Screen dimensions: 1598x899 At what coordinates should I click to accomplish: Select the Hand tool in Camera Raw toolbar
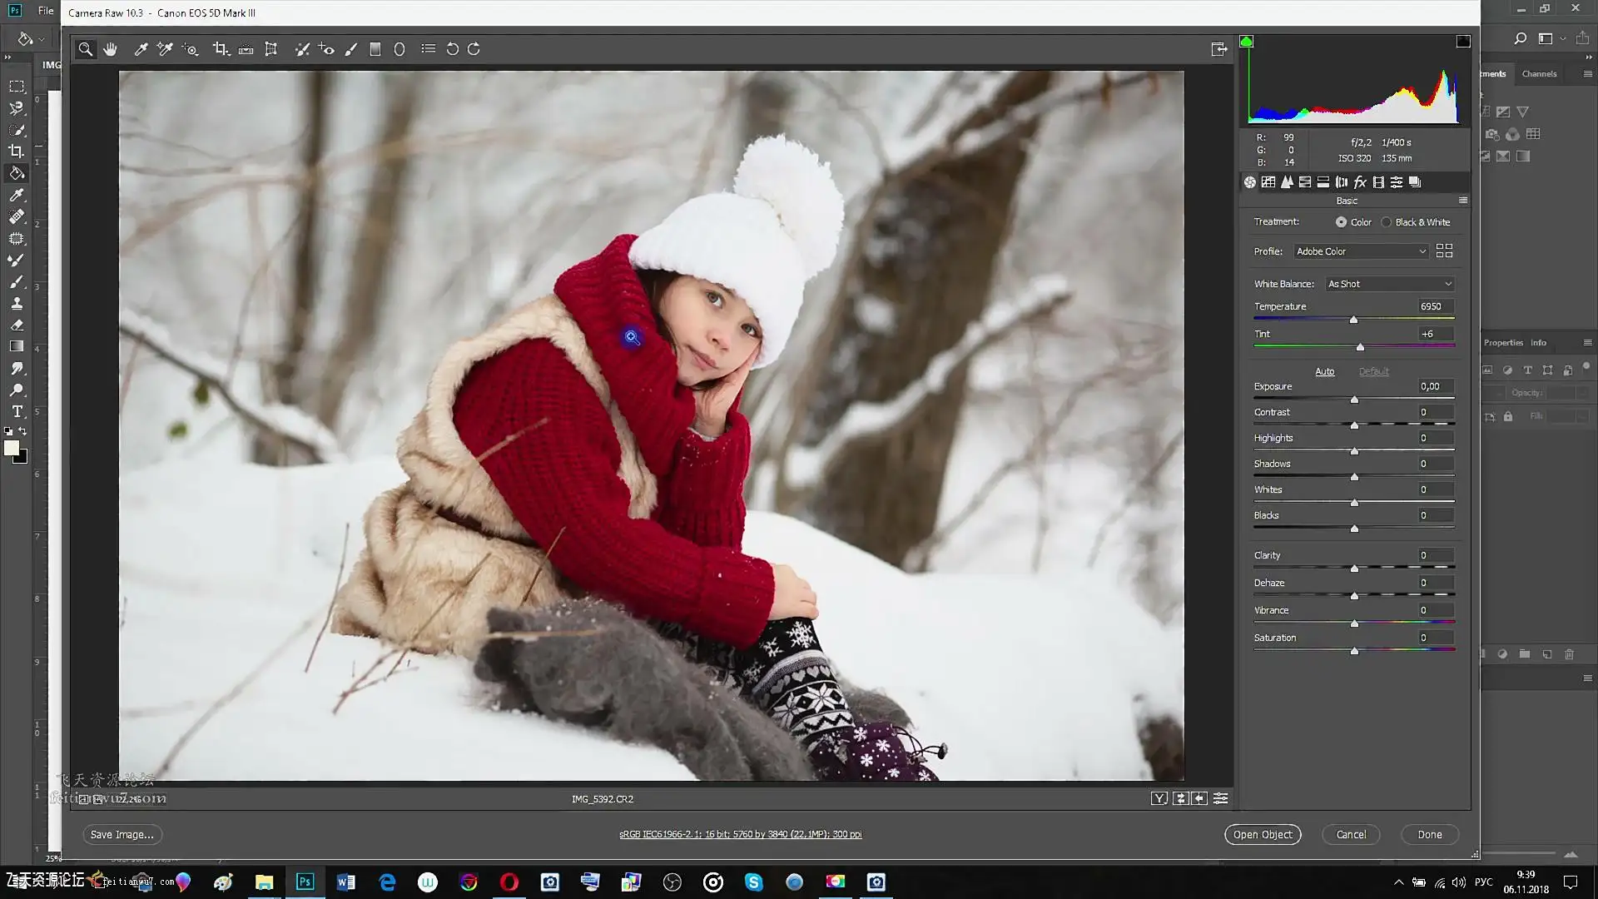pos(110,49)
